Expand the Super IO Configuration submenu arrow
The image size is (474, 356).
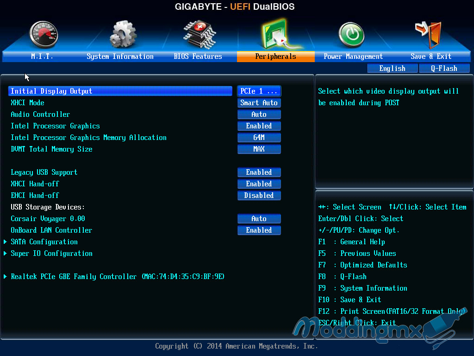pyautogui.click(x=5, y=254)
